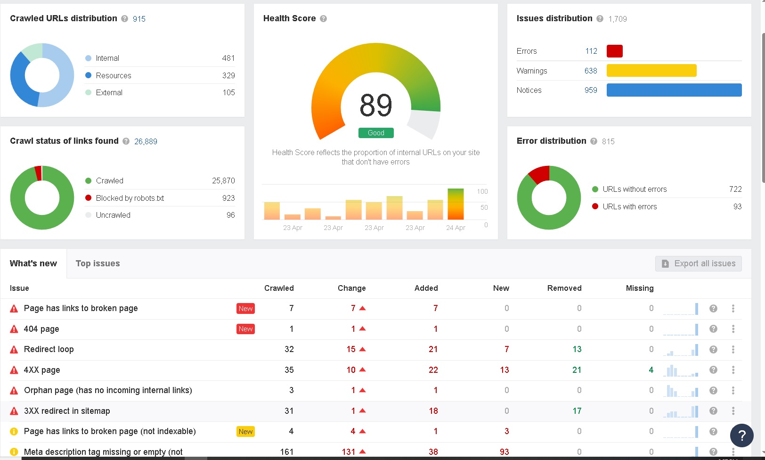Click the red Errors bar
The image size is (765, 460).
coord(615,51)
